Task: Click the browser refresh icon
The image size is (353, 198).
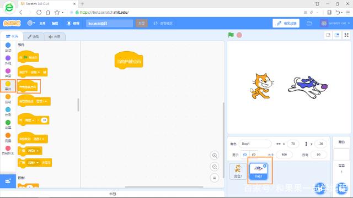Action: pos(39,12)
